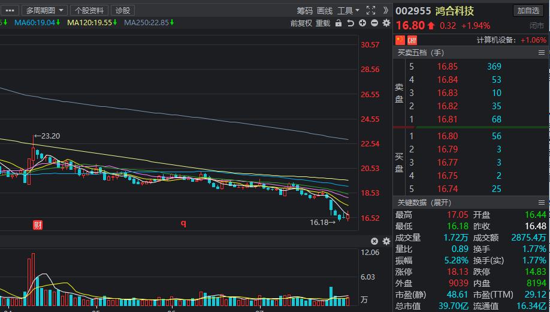Select the 画线 drawing tool
This screenshot has height=312, width=550.
point(325,11)
